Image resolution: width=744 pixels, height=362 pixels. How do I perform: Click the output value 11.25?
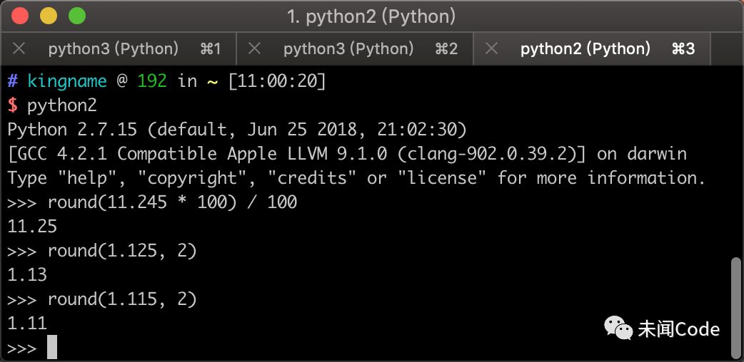pos(32,227)
